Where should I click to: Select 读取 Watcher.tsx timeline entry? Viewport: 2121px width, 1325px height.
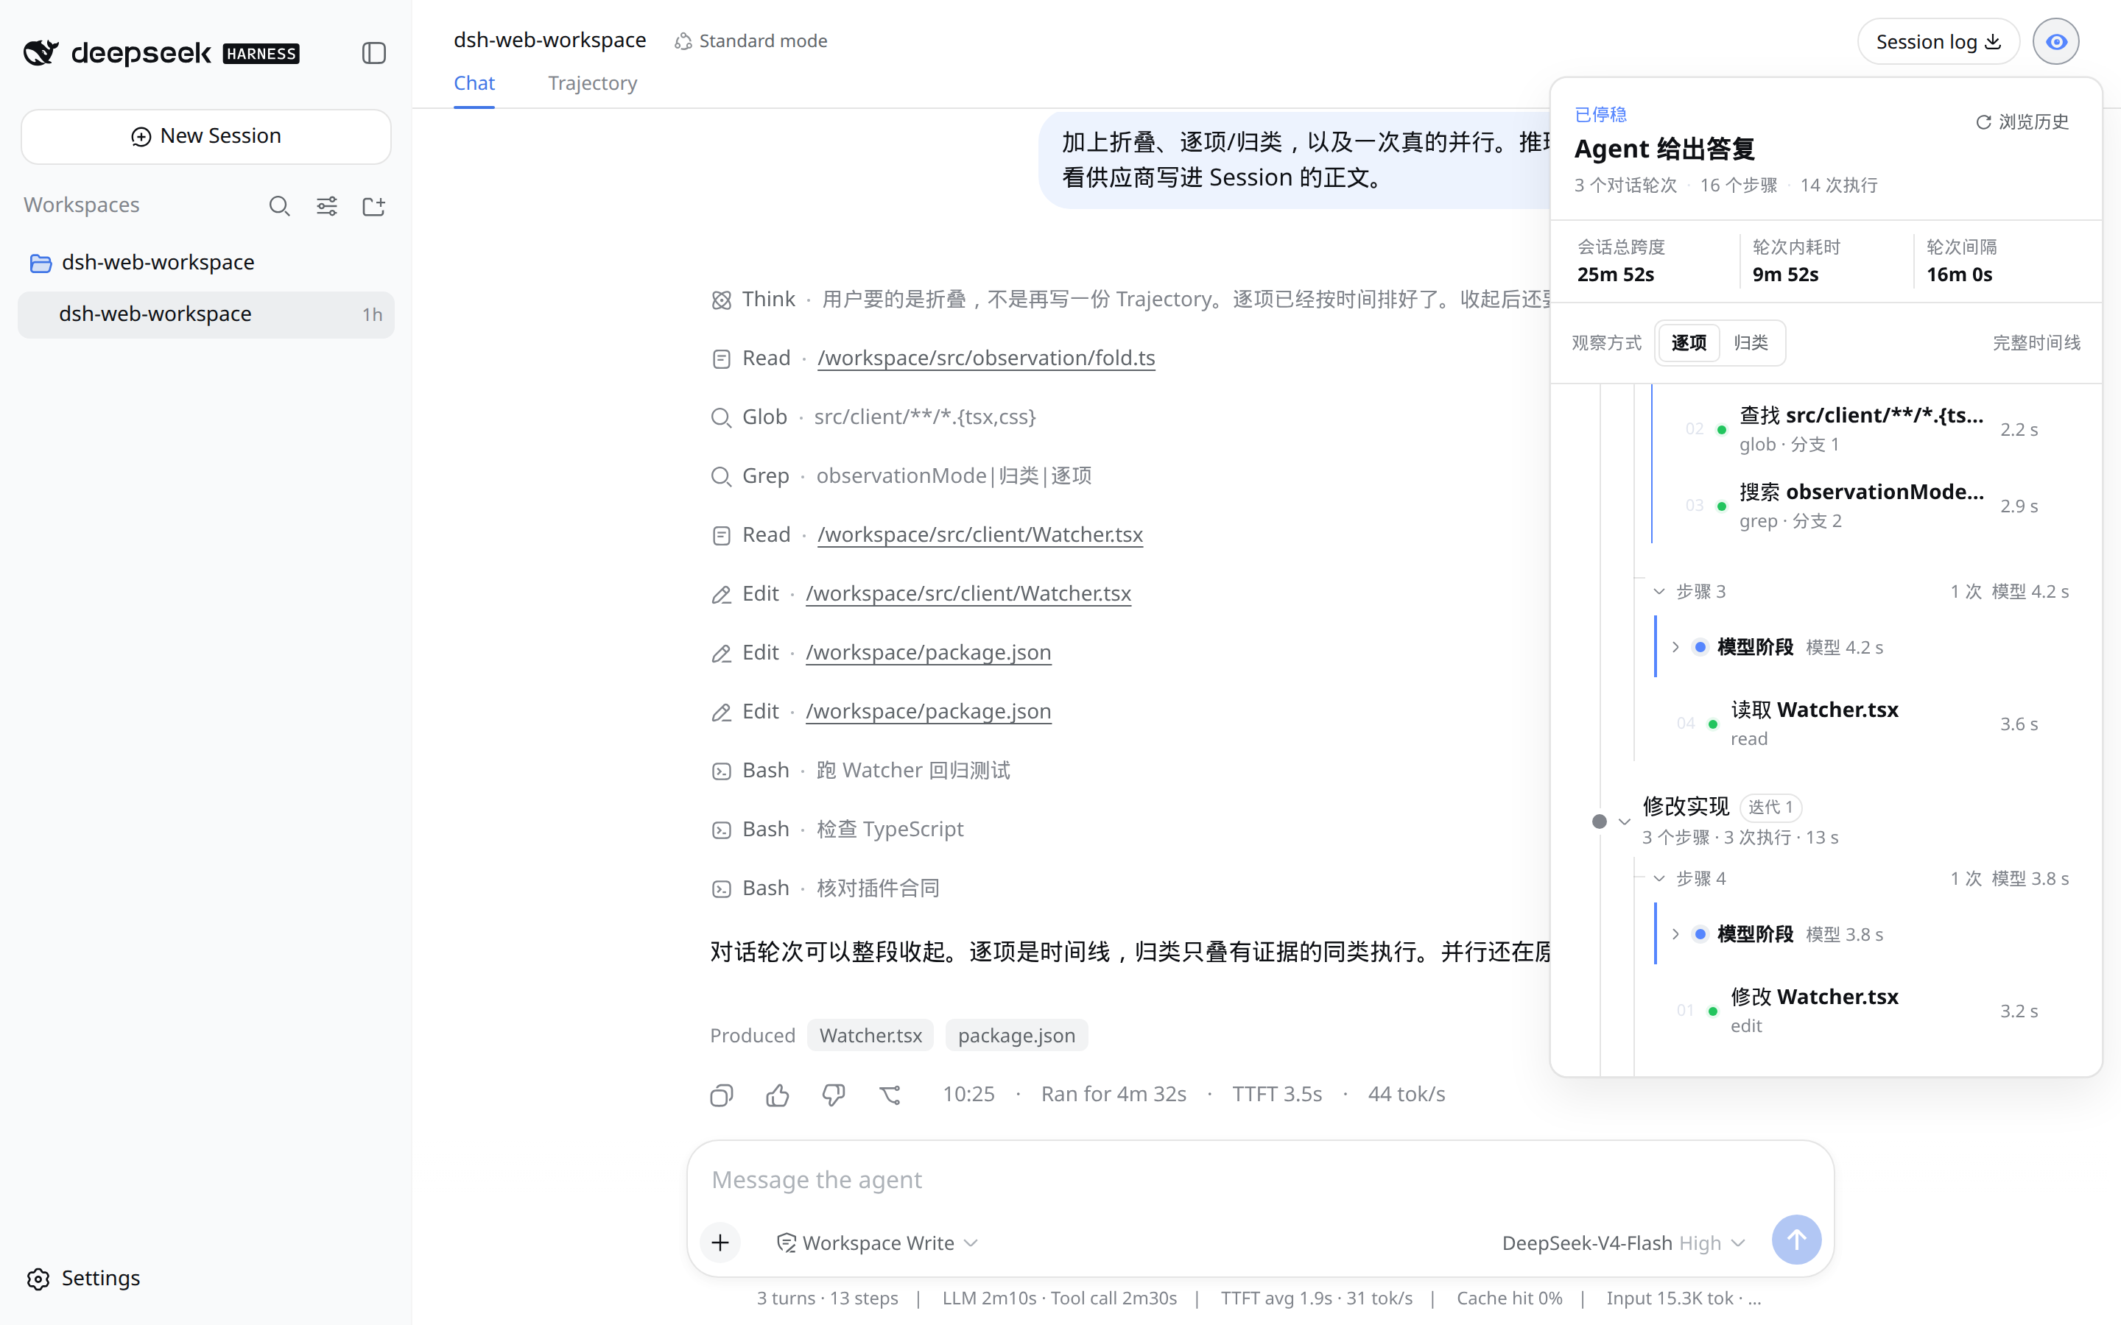click(1858, 723)
